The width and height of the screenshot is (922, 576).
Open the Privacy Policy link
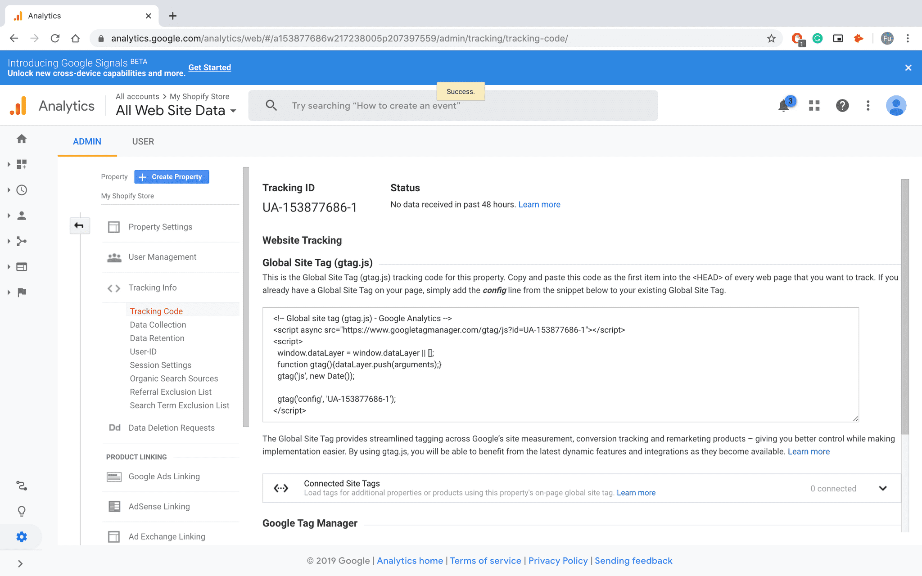tap(558, 561)
